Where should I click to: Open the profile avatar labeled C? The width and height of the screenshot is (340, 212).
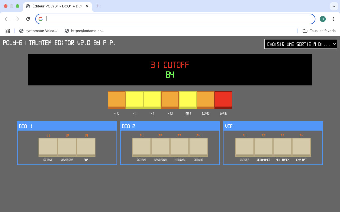click(323, 19)
